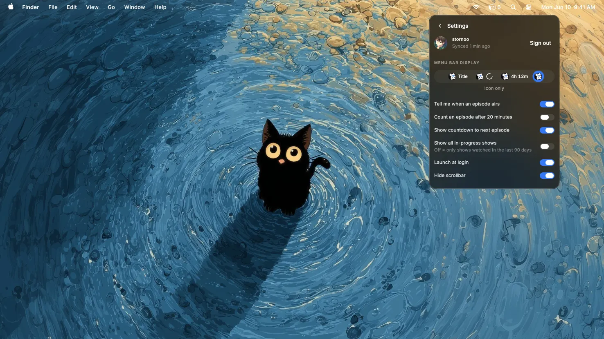Sign out of the stornoo account
Viewport: 604px width, 339px height.
[x=540, y=43]
